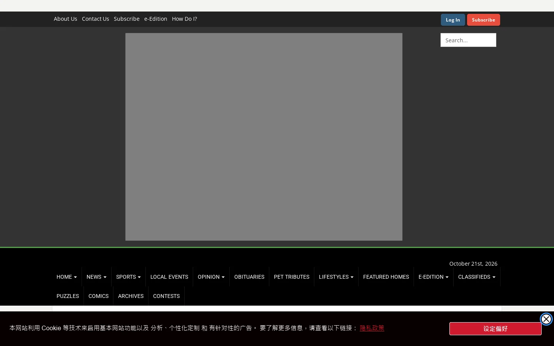The image size is (554, 346).
Task: Expand the E-EDITION dropdown in navigation
Action: click(434, 277)
